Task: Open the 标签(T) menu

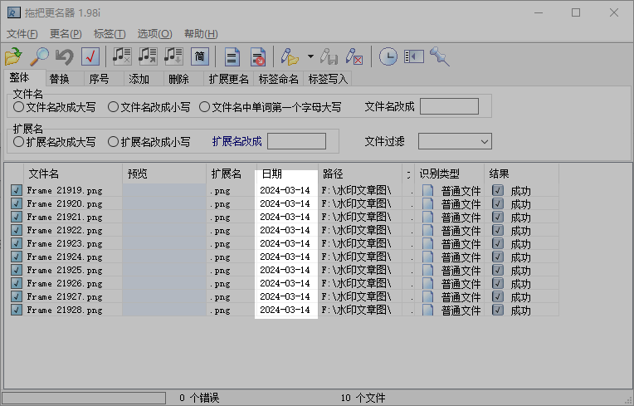Action: (110, 33)
